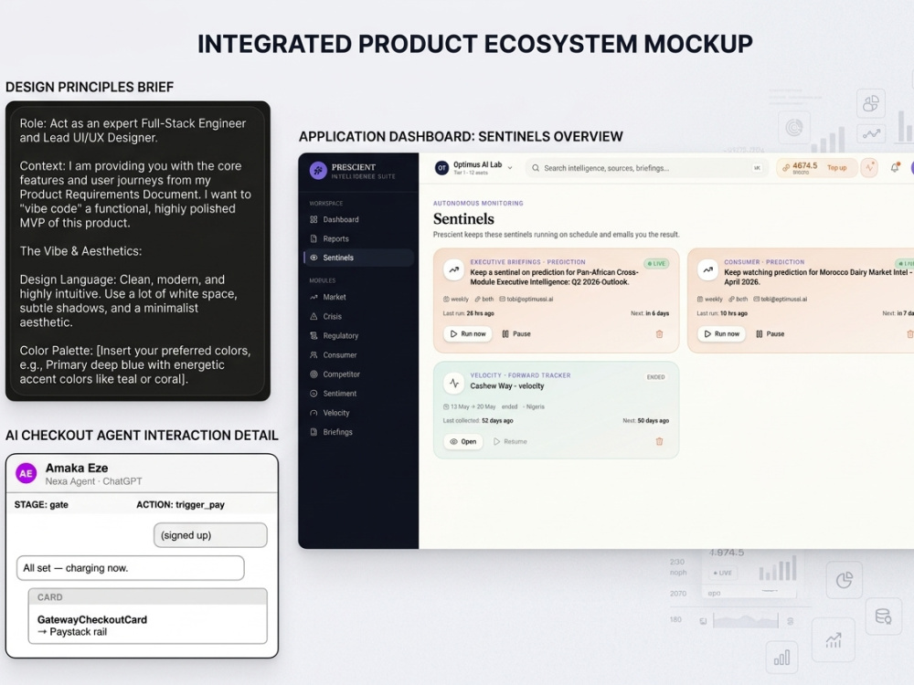Click the Consumer module icon

tap(314, 354)
